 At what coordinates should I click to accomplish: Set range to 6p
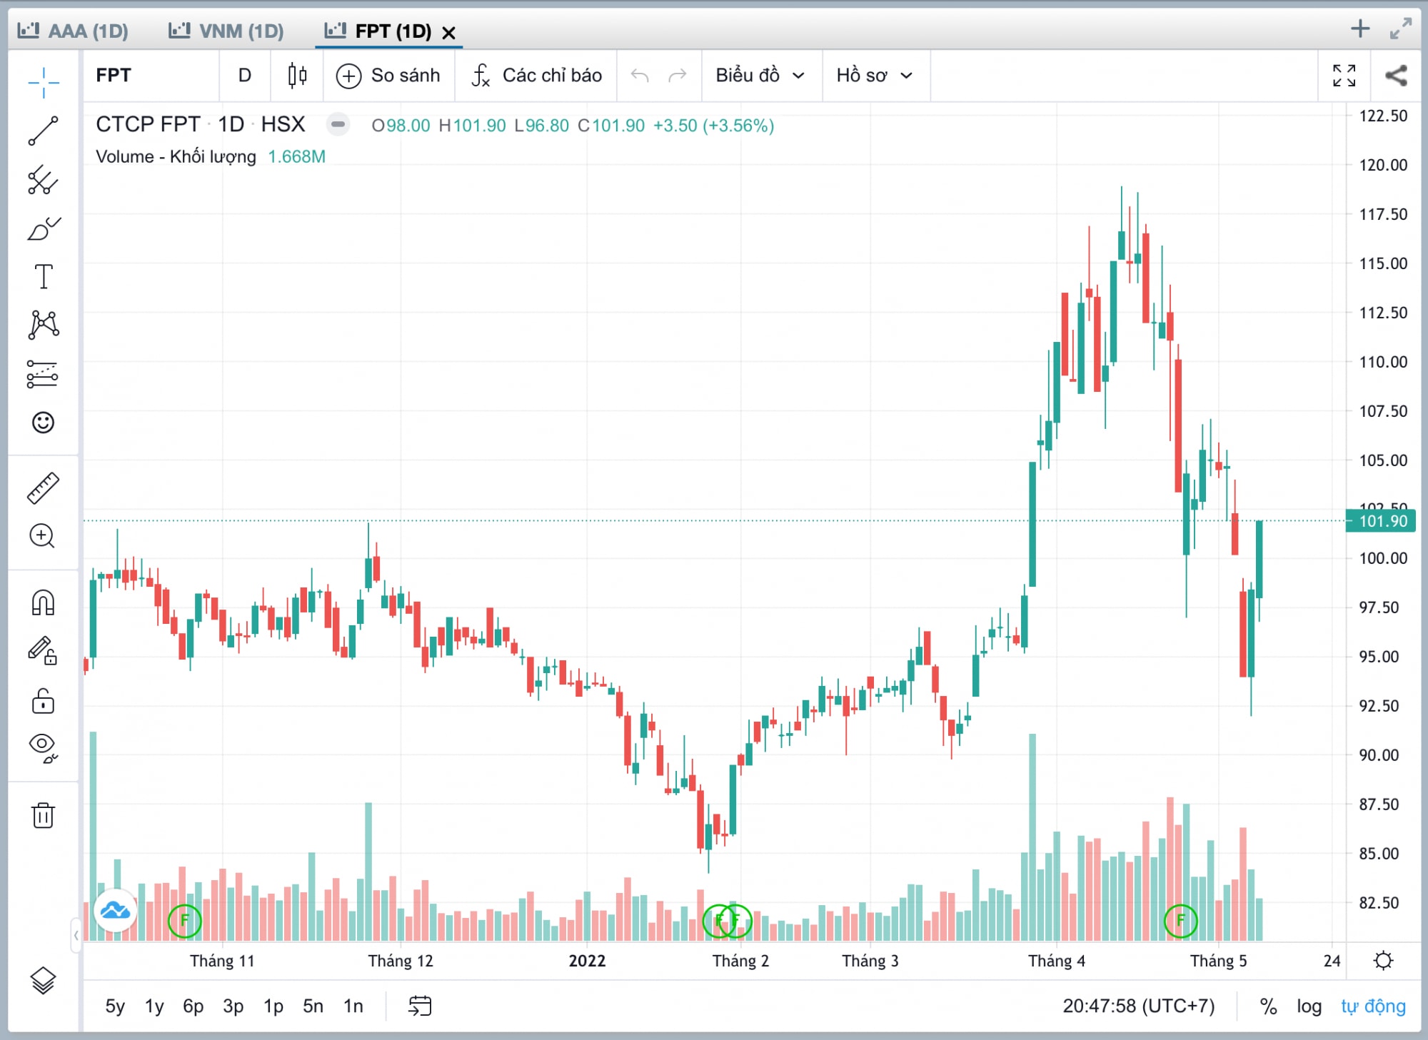[193, 1006]
